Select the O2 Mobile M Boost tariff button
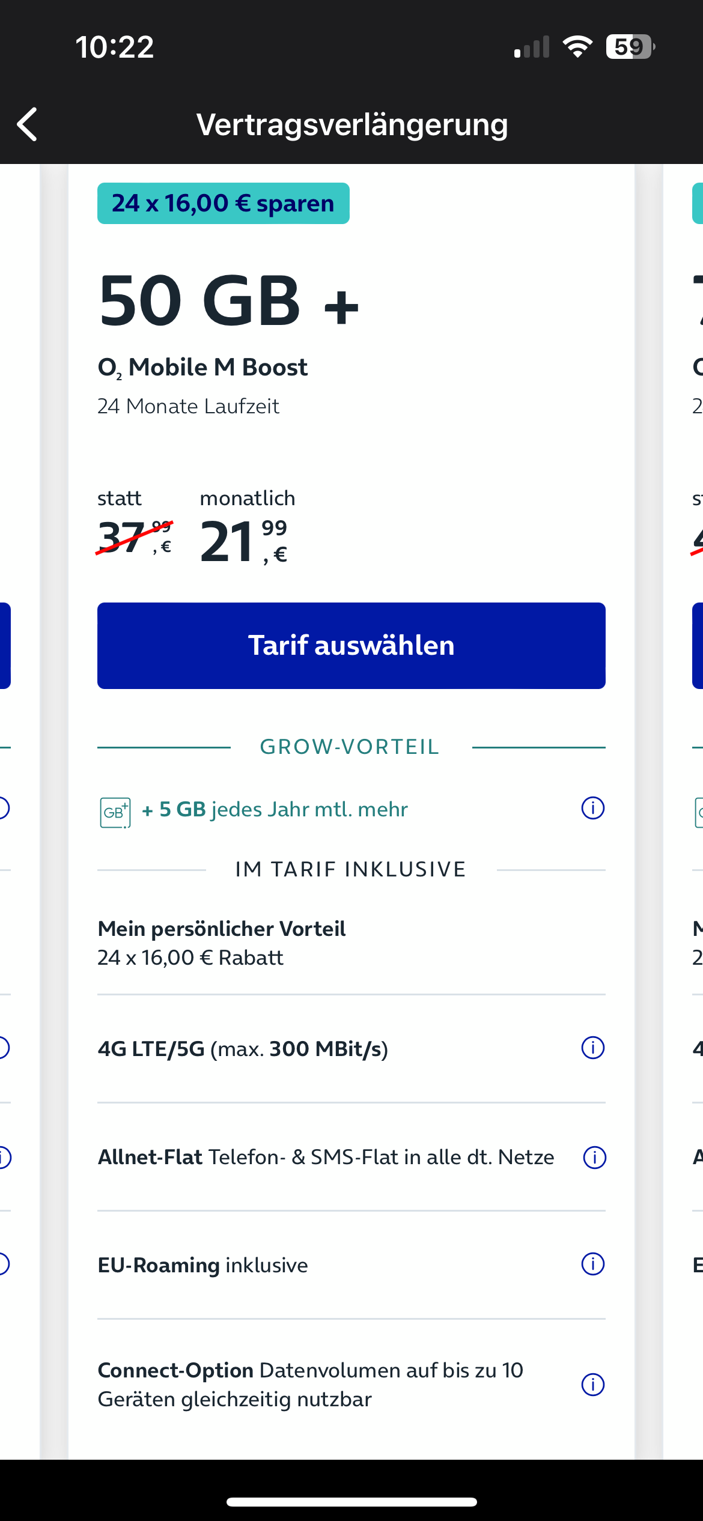This screenshot has width=703, height=1521. point(351,646)
